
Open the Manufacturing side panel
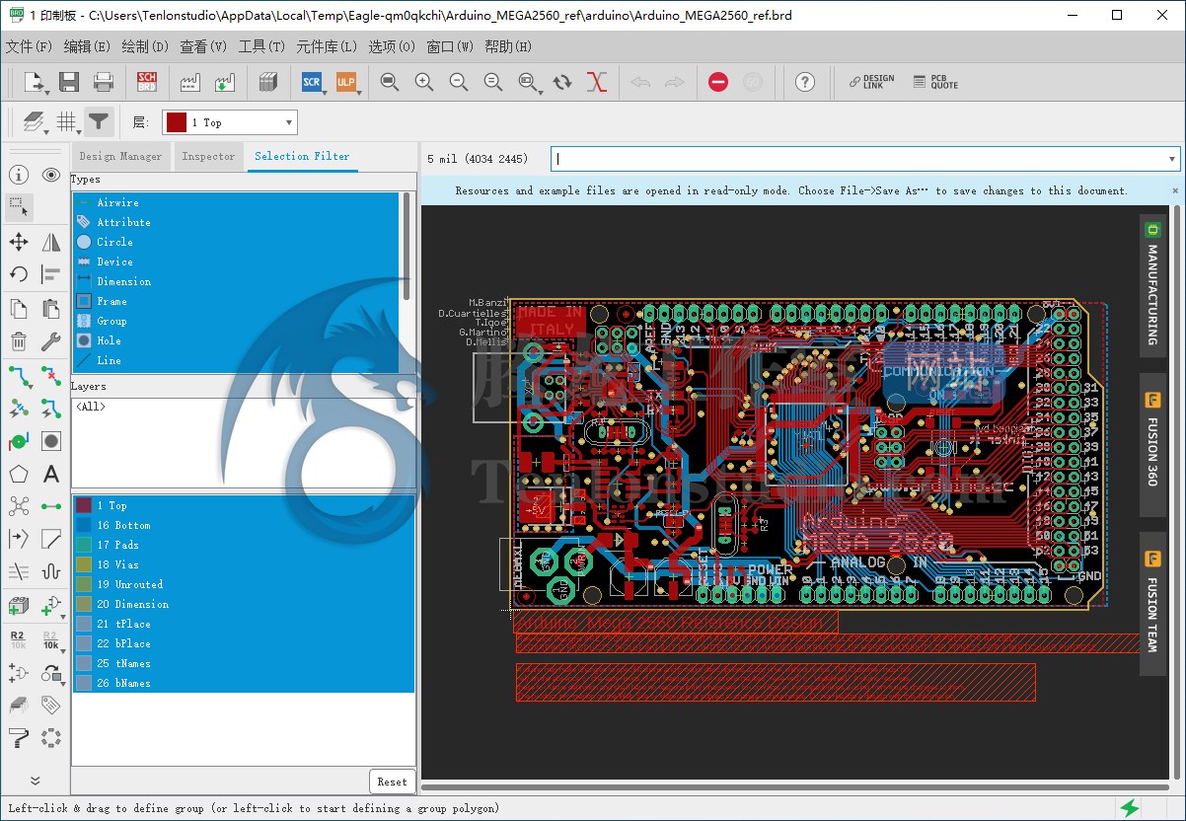(1151, 286)
